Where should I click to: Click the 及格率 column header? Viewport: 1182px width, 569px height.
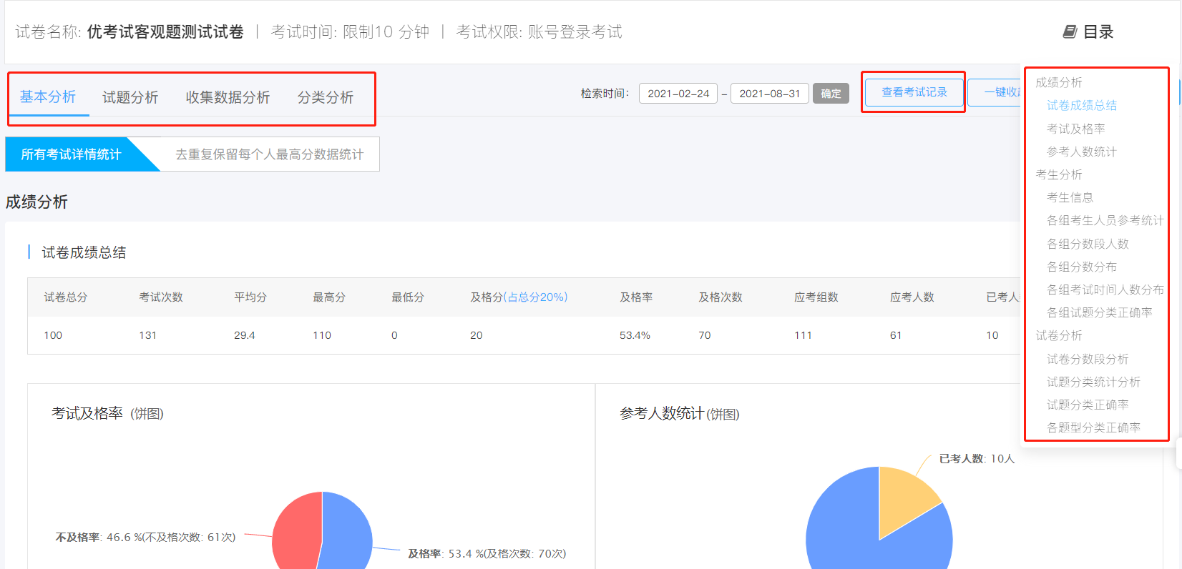(636, 297)
